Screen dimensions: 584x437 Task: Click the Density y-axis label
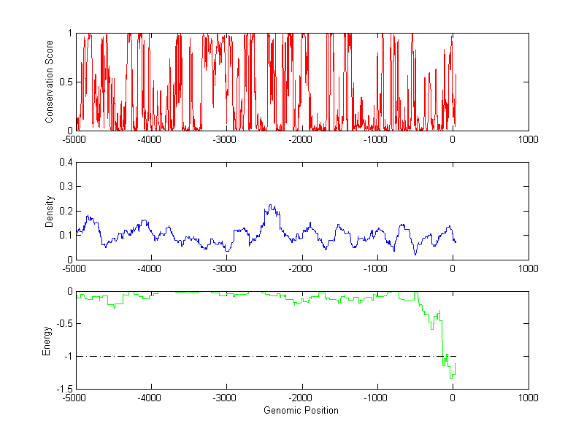point(50,211)
